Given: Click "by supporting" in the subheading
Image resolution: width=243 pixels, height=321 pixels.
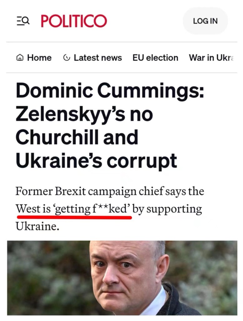Looking at the screenshot, I should point(167,209).
